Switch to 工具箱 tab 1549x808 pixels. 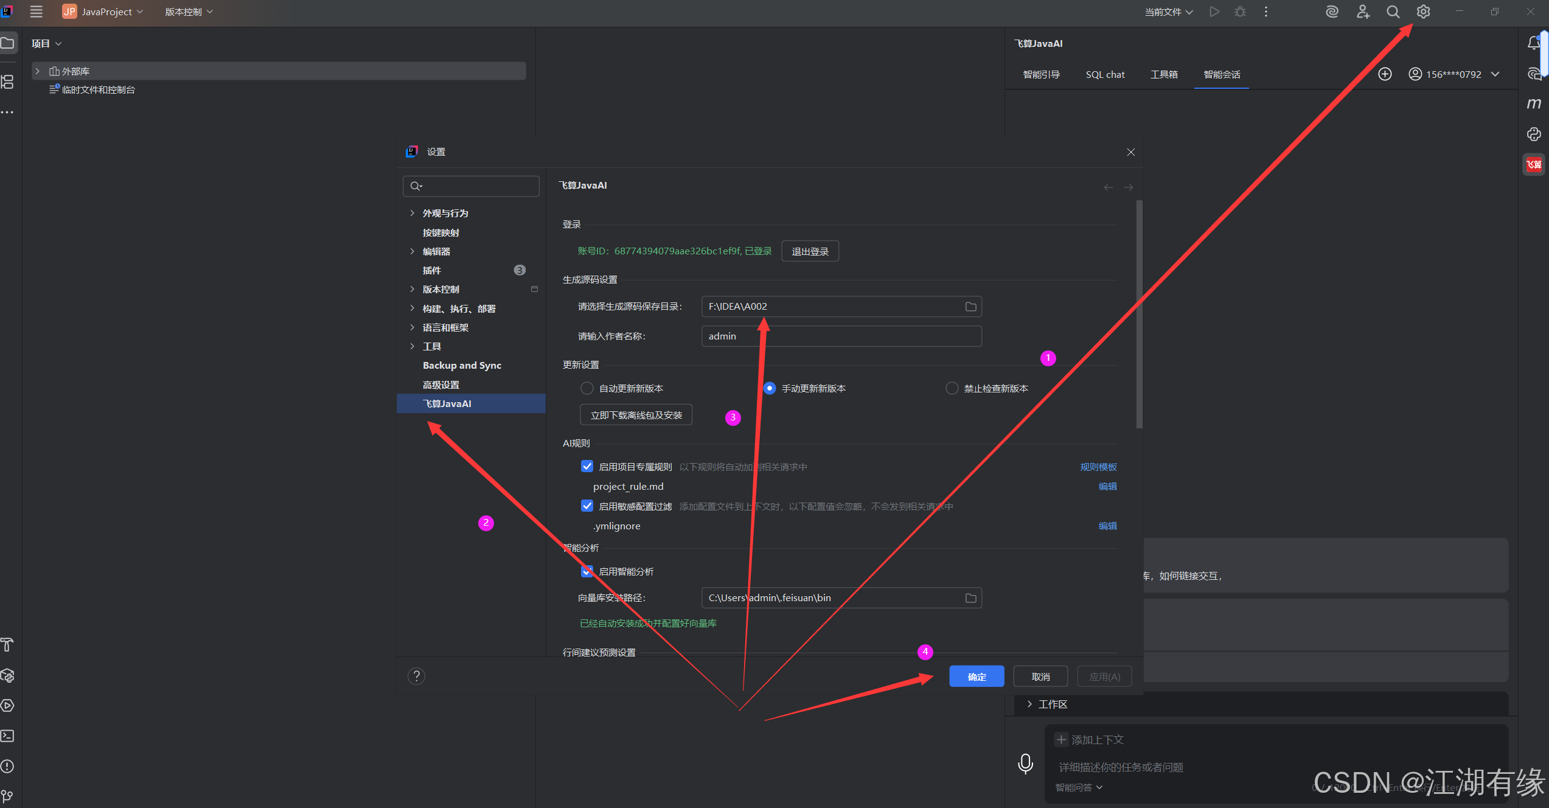point(1164,74)
